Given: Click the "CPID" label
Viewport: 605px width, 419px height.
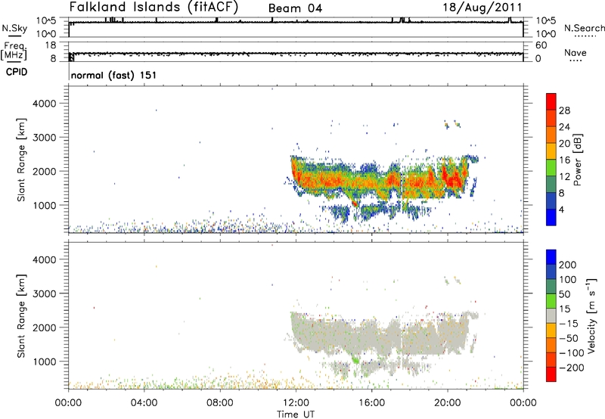Looking at the screenshot, I should 17,72.
